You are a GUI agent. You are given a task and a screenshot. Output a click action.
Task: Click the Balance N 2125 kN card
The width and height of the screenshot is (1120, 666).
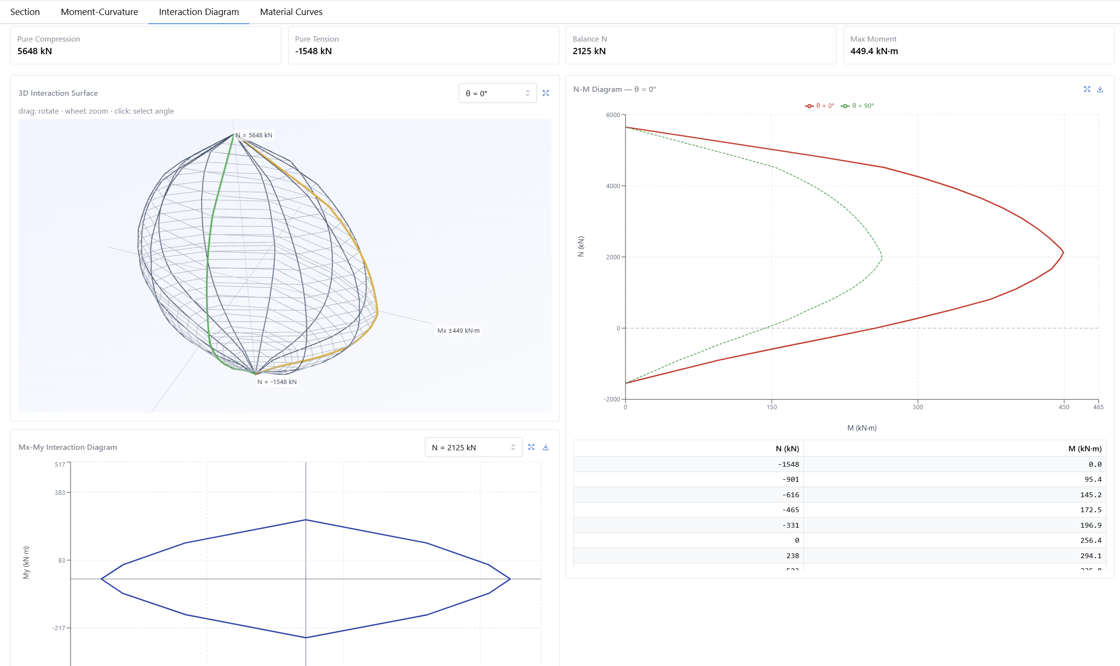coord(701,45)
